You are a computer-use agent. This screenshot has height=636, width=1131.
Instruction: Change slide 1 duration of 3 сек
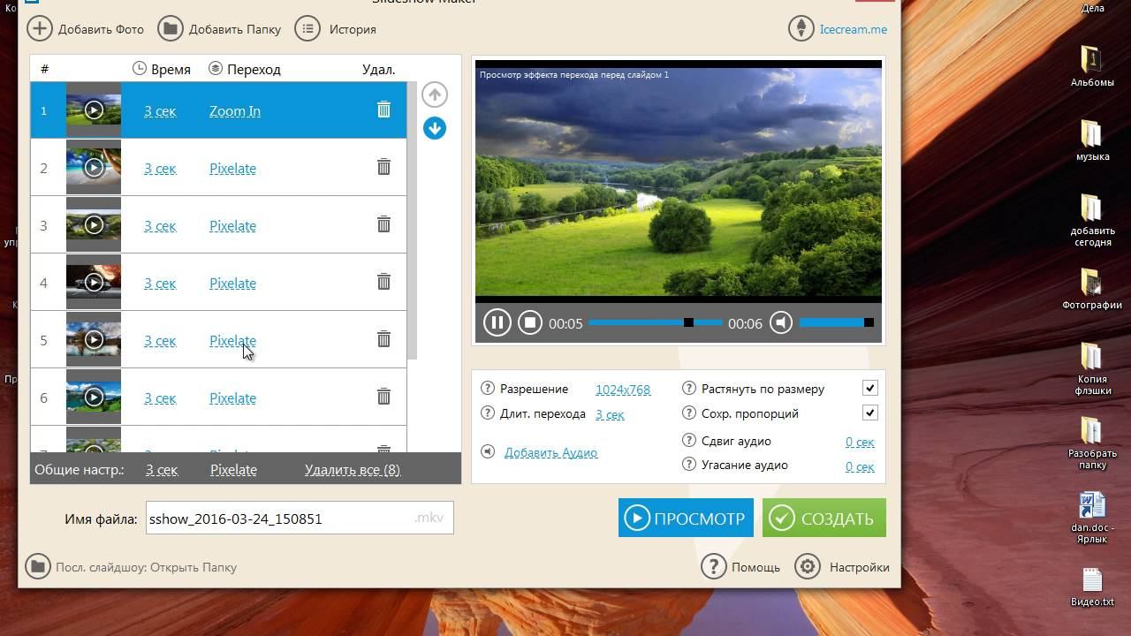coord(160,111)
